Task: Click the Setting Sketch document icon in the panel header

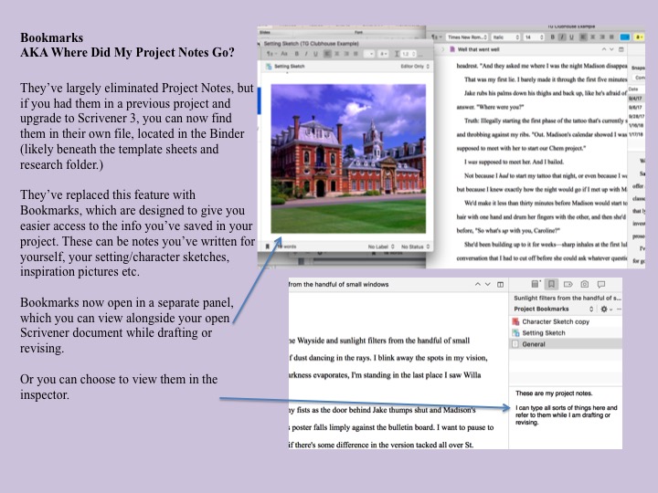Action: (x=269, y=67)
